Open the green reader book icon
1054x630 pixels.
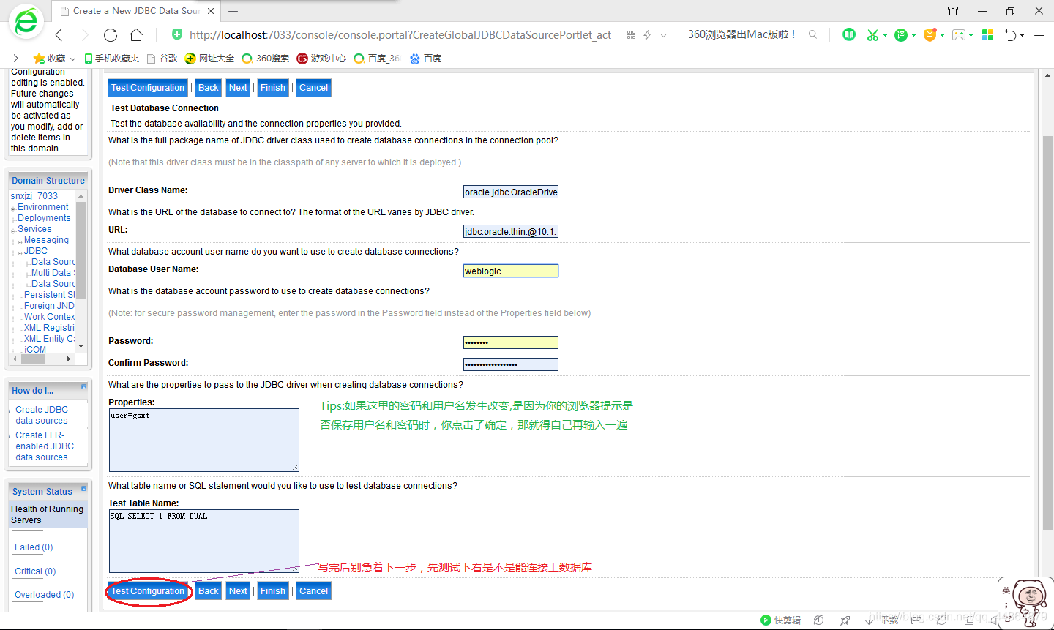coord(849,34)
